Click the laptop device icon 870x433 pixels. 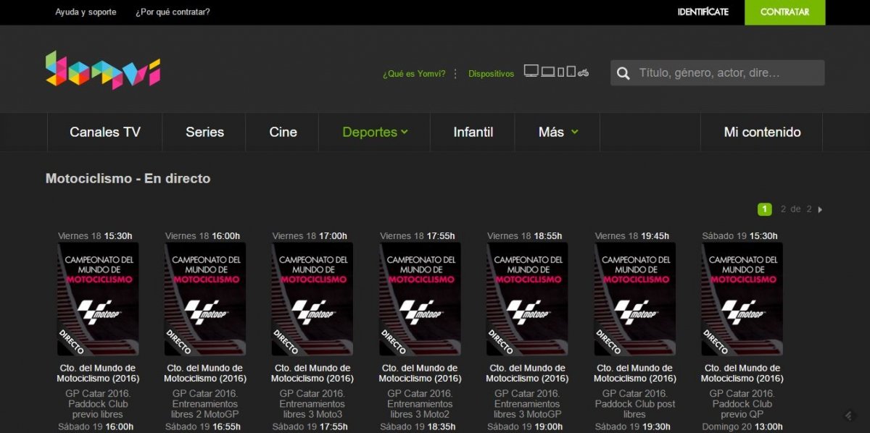547,72
